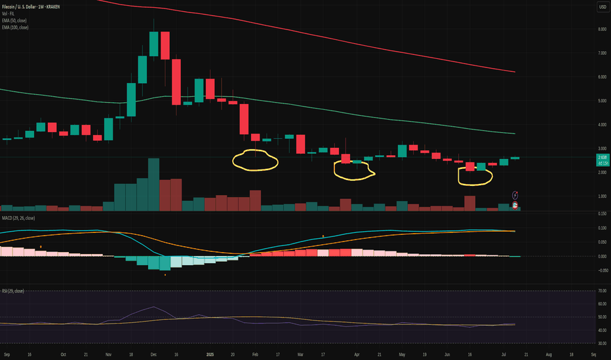Screen dimensions: 611x360
Task: Click the 60.00 RSI scale label
Action: [x=602, y=304]
